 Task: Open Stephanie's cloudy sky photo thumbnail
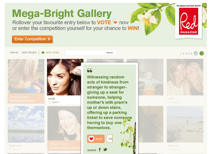(26, 124)
